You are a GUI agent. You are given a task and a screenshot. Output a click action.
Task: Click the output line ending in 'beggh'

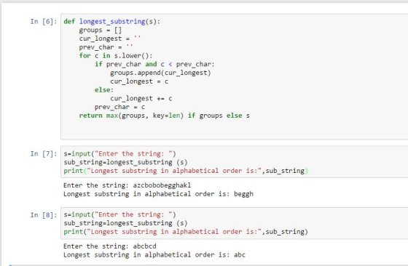[159, 194]
